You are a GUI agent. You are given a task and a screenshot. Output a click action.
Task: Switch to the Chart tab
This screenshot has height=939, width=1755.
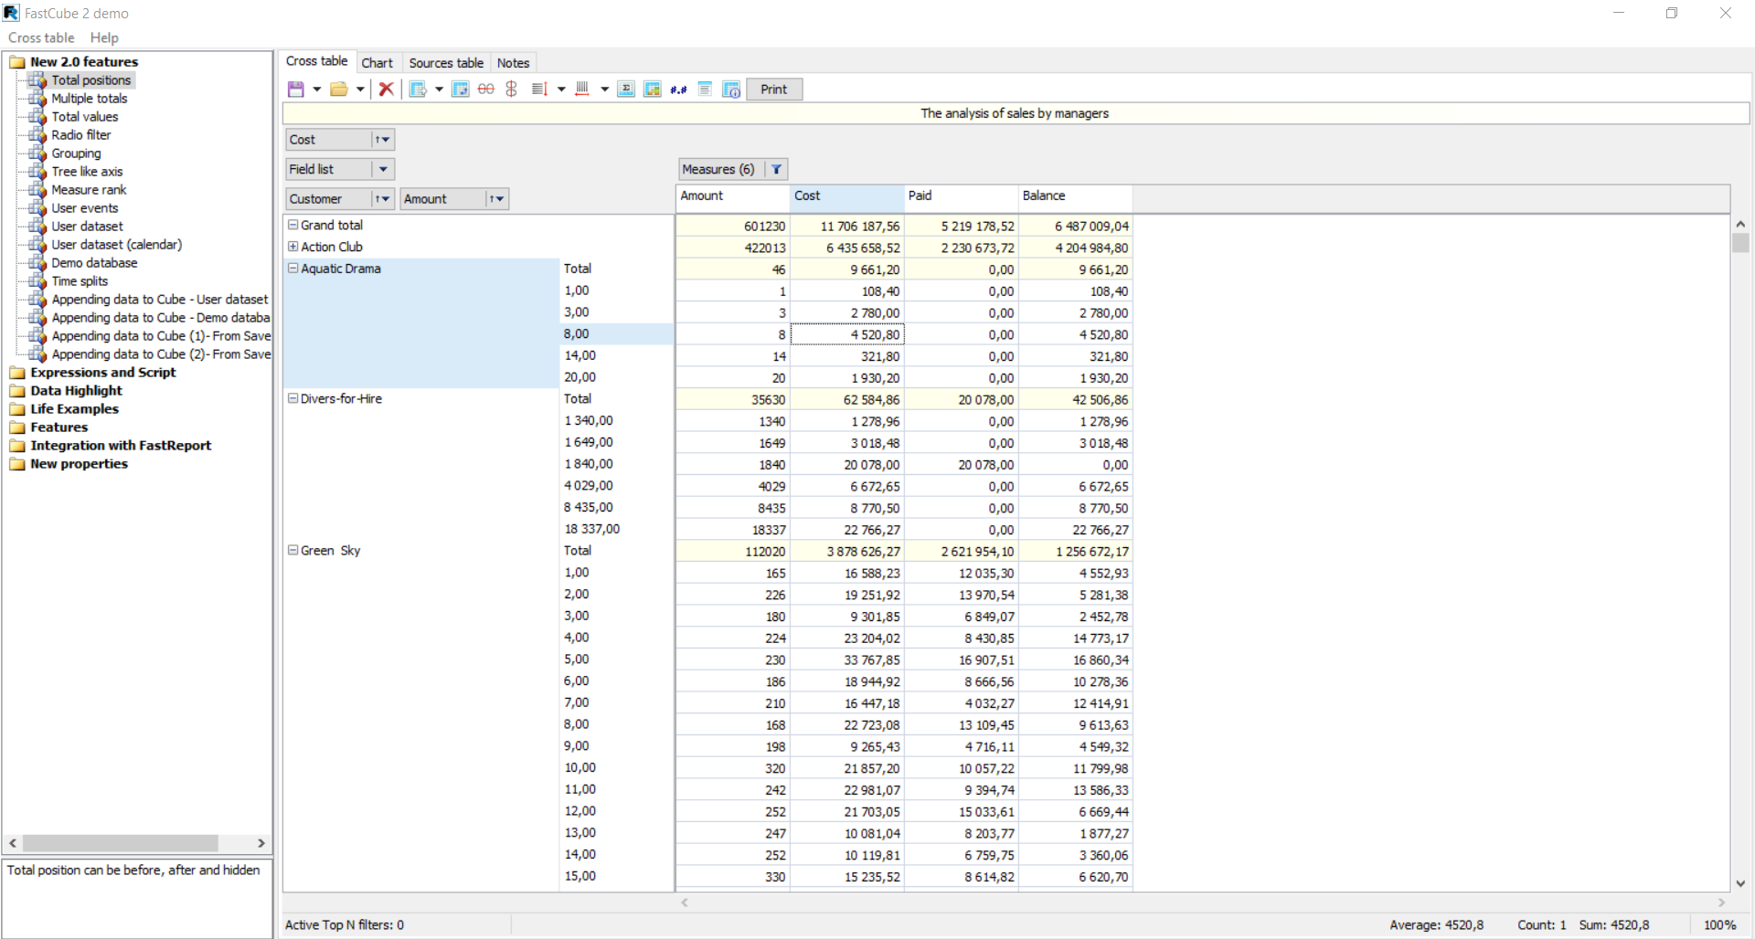(x=377, y=63)
